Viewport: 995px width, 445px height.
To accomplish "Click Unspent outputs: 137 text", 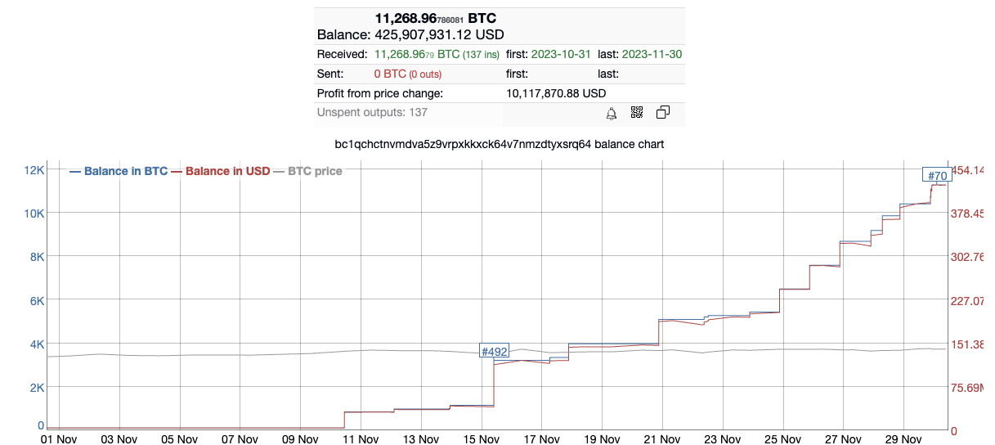I will click(x=372, y=112).
